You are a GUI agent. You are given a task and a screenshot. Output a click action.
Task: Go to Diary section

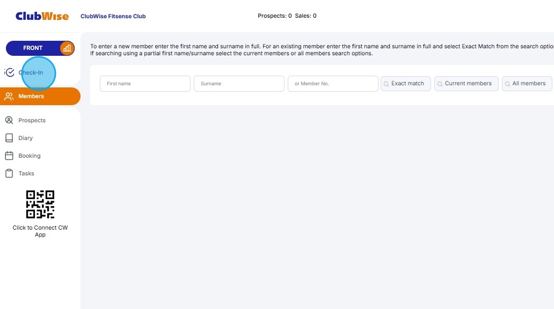coord(25,138)
